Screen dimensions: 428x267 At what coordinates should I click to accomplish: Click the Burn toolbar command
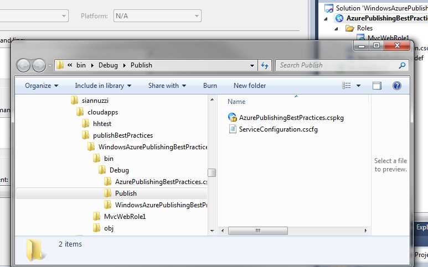[x=210, y=86]
